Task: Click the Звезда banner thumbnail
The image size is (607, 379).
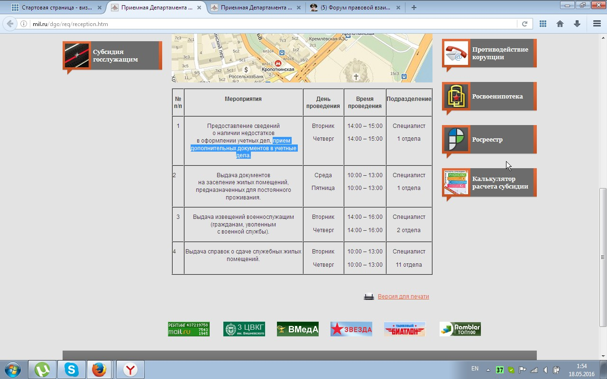Action: click(x=351, y=329)
